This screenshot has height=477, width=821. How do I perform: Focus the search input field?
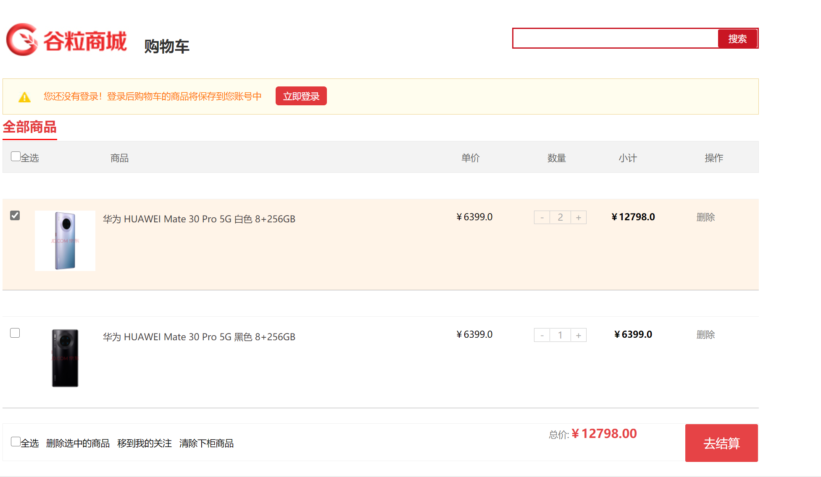pos(615,39)
